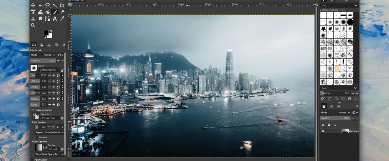Open the left dock tab configuration menu
Screen dimensions: 389x161
click(64, 45)
